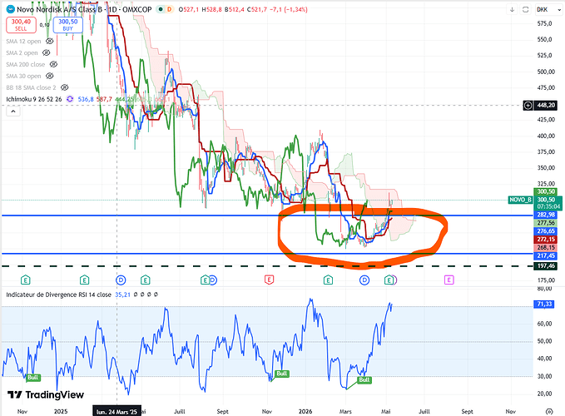Select the SMA 200 close legend text
Screen dimensions: 565x416
pyautogui.click(x=25, y=64)
